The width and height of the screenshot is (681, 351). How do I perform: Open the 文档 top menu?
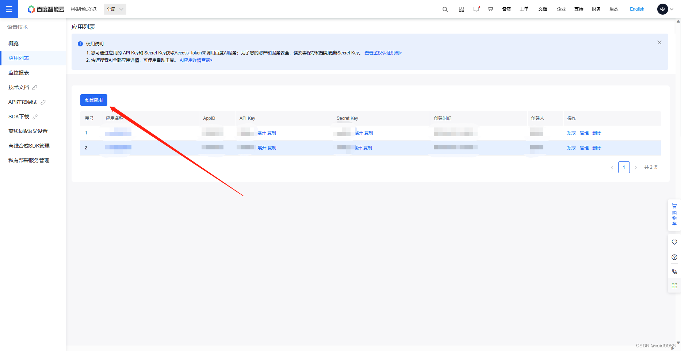(543, 9)
